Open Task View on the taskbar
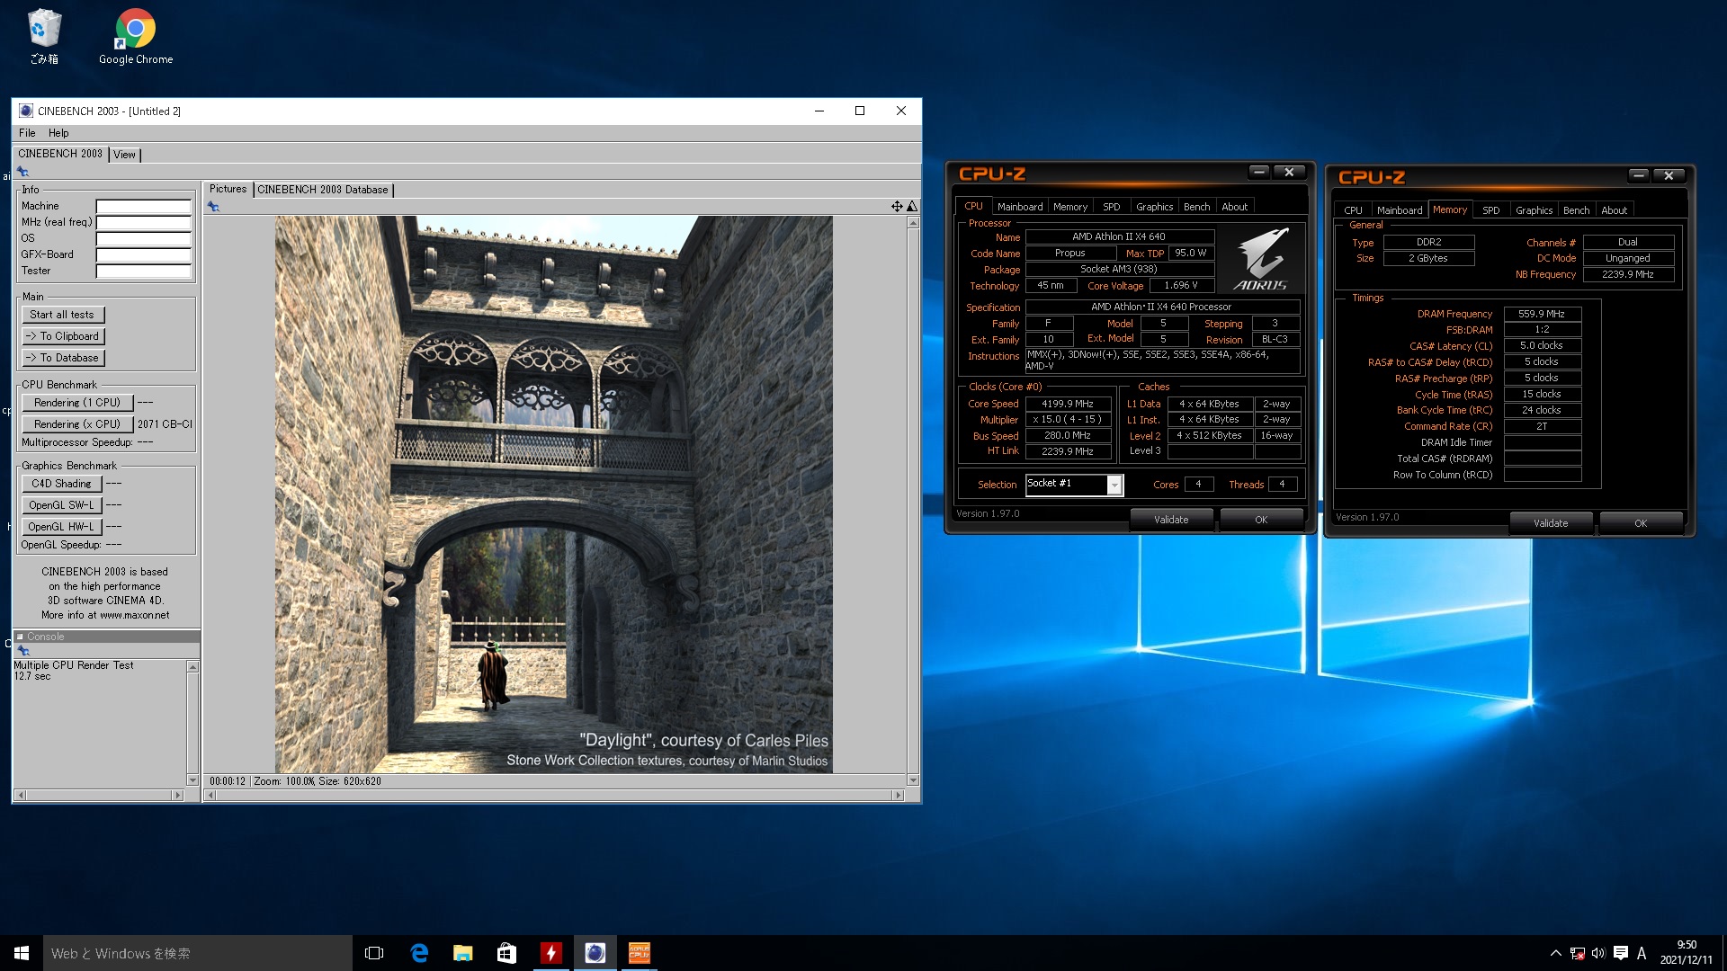1727x971 pixels. [x=374, y=953]
